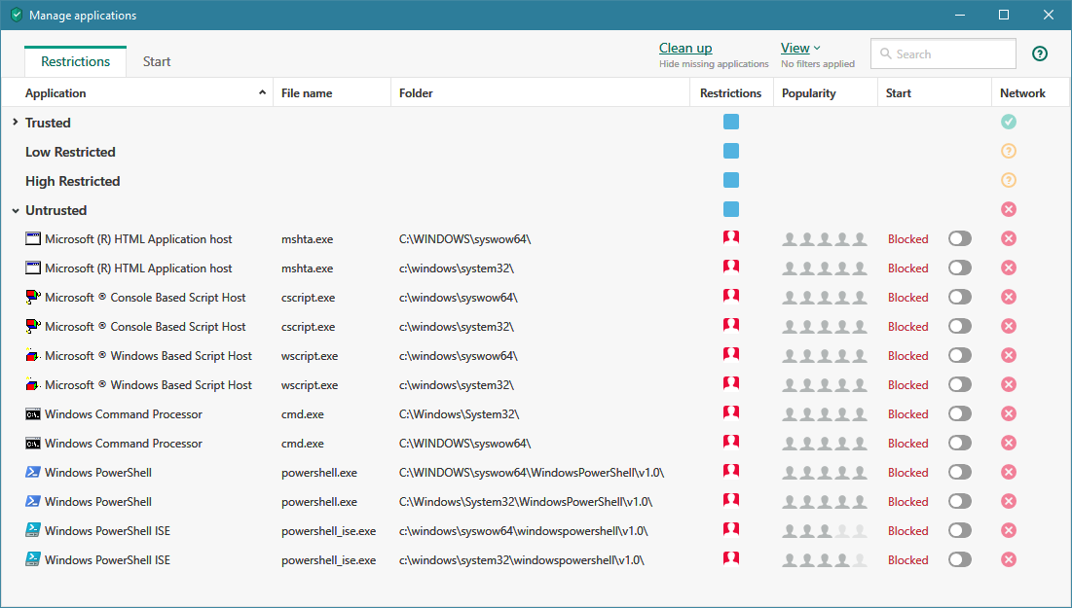Toggle start switch for mshta.exe in system32

tap(960, 268)
